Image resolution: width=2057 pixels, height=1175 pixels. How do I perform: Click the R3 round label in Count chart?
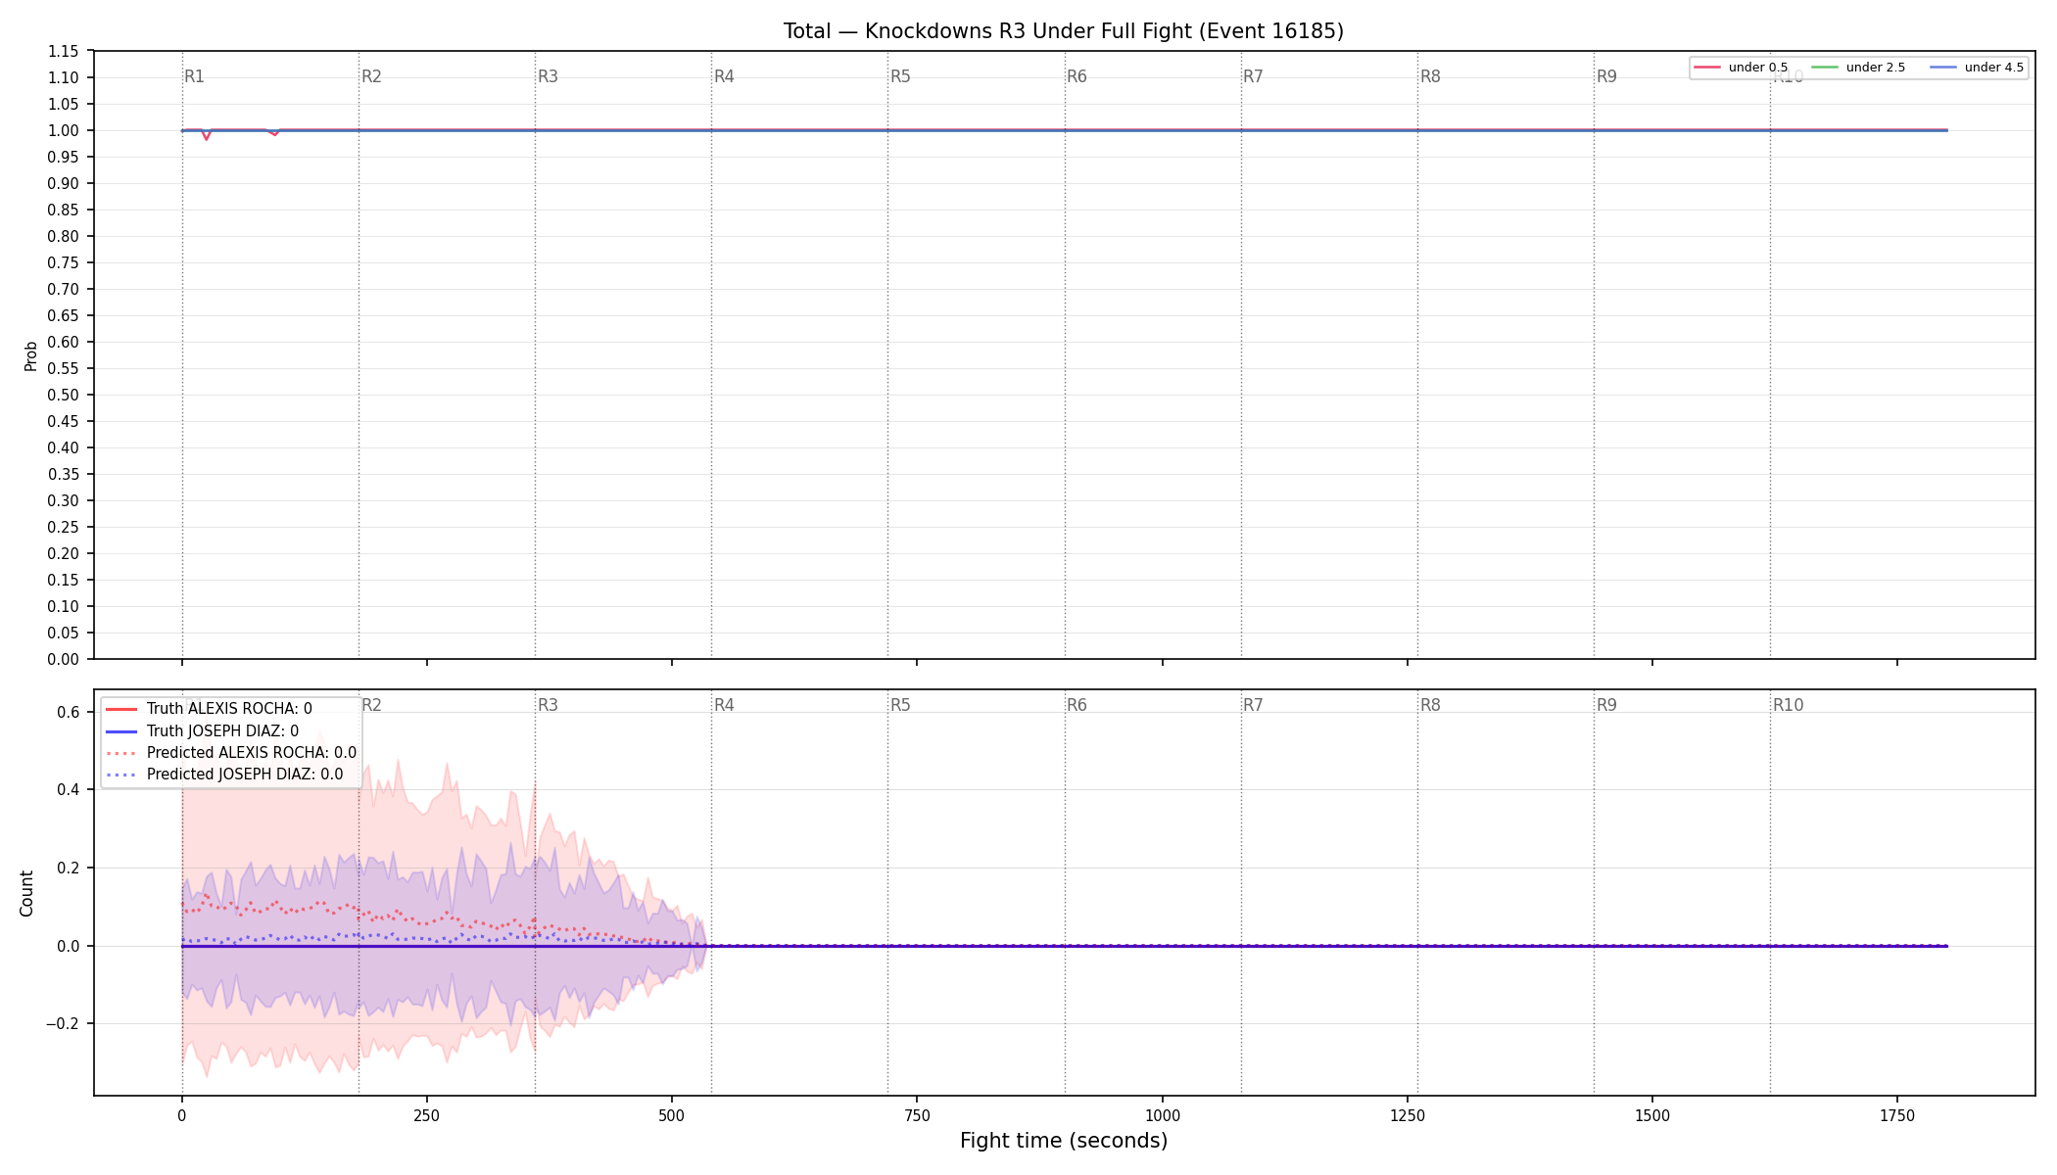point(548,705)
